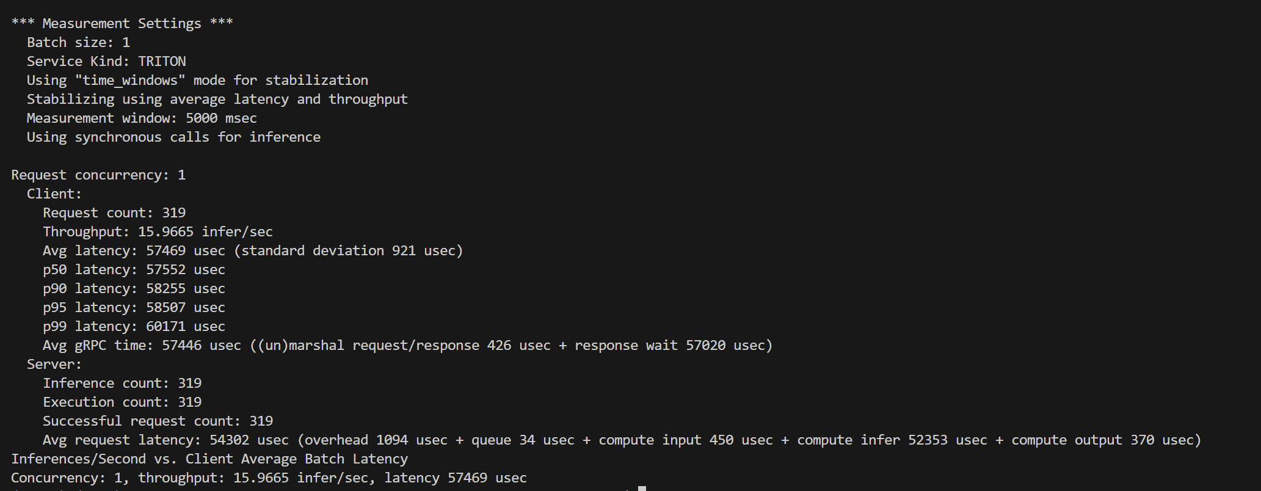Click the Client: section label
This screenshot has width=1261, height=491.
[x=54, y=194]
